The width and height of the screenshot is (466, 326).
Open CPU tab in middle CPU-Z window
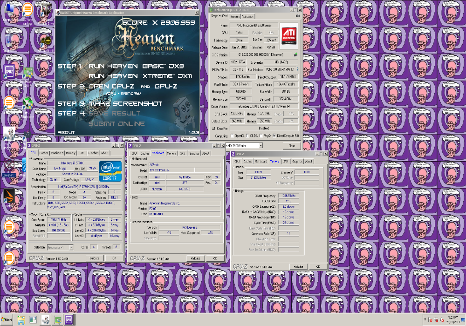tap(134, 154)
